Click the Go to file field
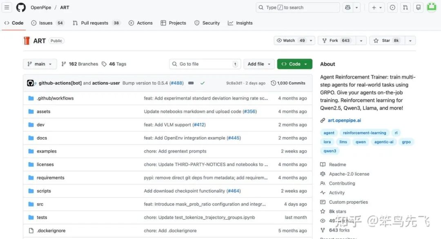 [x=204, y=64]
